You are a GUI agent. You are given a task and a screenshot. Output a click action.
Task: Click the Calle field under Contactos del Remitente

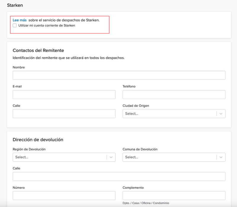64,114
